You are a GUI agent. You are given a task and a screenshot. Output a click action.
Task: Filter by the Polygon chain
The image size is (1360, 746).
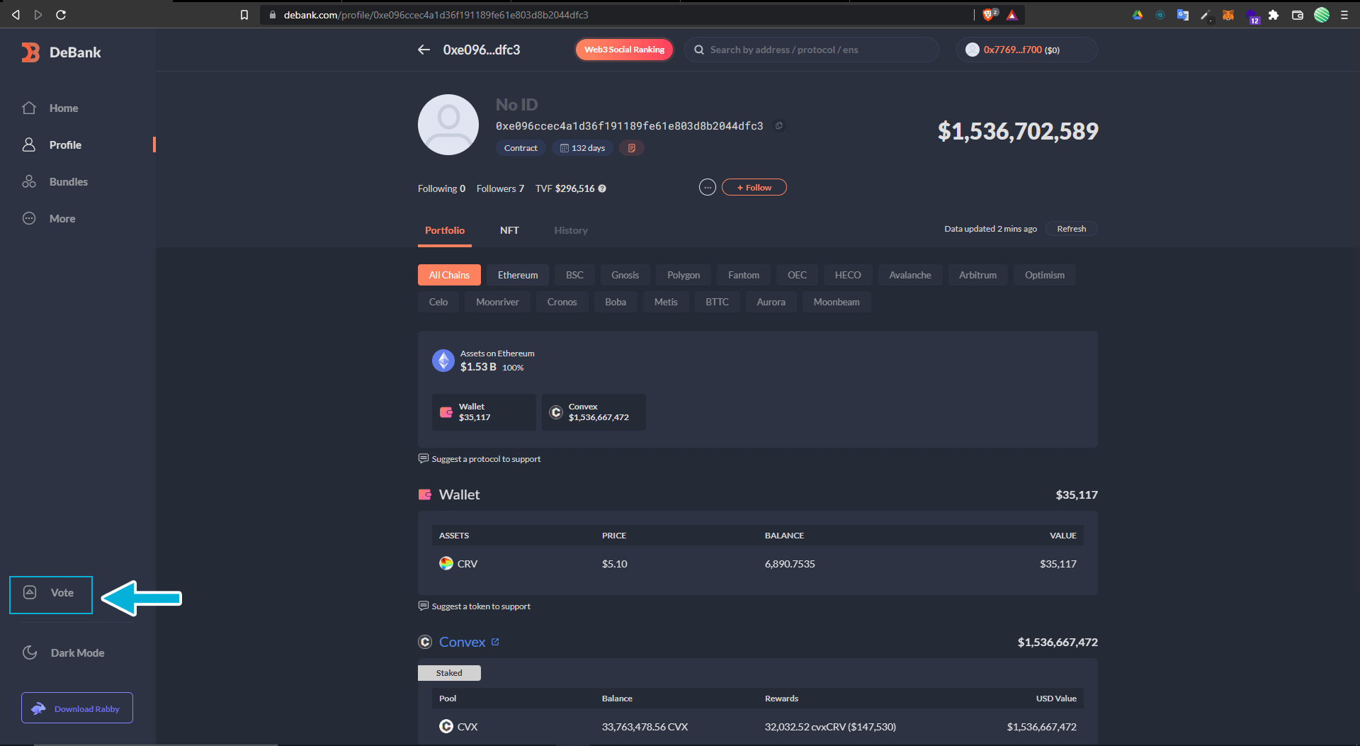click(683, 275)
